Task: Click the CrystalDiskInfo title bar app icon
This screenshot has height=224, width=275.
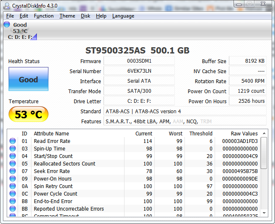Action: (x=7, y=6)
